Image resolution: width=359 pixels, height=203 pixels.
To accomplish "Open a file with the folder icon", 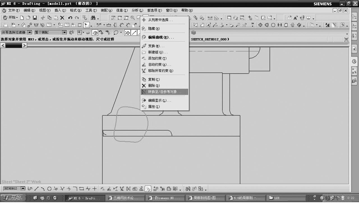I will [28, 18].
